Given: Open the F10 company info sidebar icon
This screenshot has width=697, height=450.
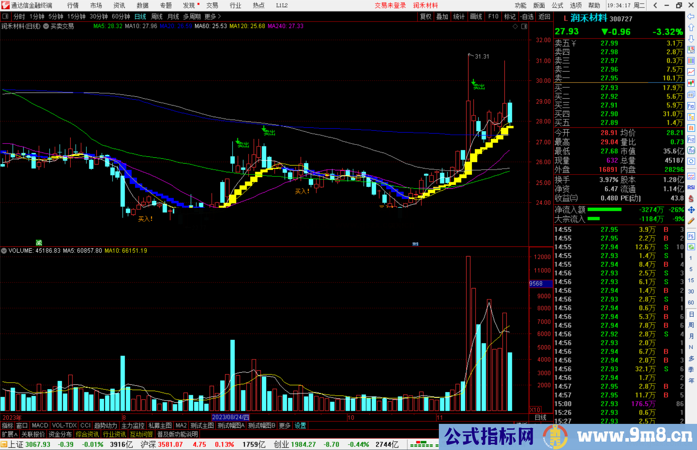Looking at the screenshot, I should pos(691,106).
